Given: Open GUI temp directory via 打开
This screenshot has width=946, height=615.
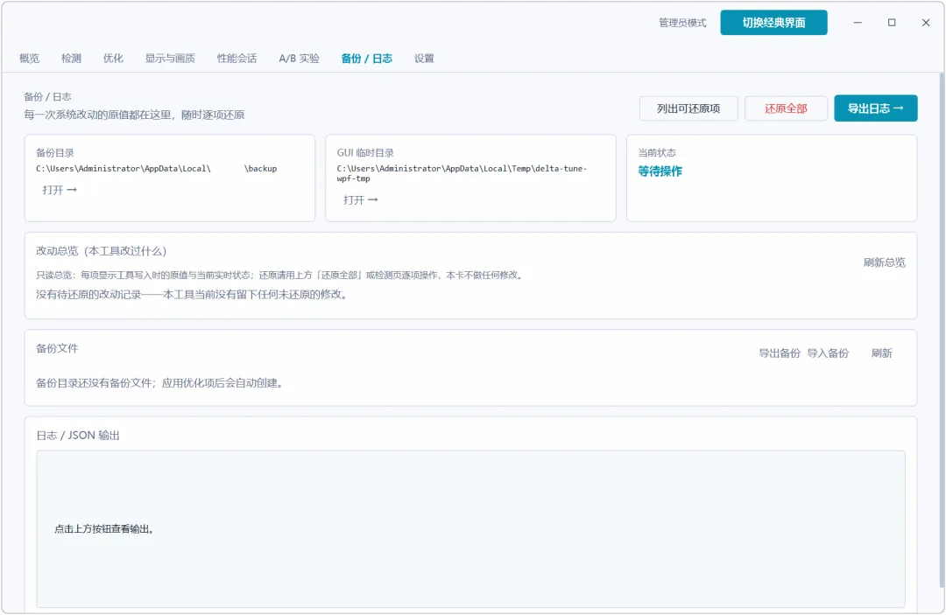Looking at the screenshot, I should click(360, 200).
